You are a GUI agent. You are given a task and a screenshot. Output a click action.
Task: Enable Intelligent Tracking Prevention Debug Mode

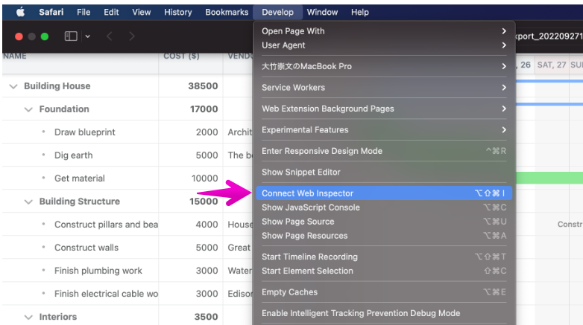[x=361, y=313]
